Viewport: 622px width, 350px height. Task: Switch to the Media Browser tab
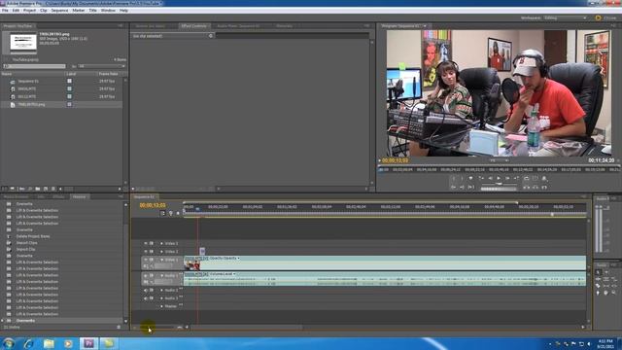pyautogui.click(x=17, y=196)
